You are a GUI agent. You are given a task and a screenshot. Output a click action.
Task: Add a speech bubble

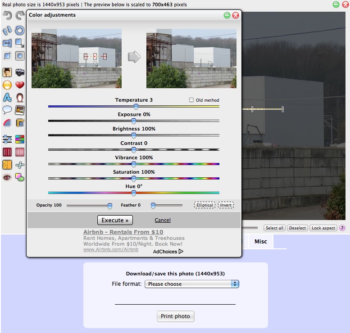7,110
